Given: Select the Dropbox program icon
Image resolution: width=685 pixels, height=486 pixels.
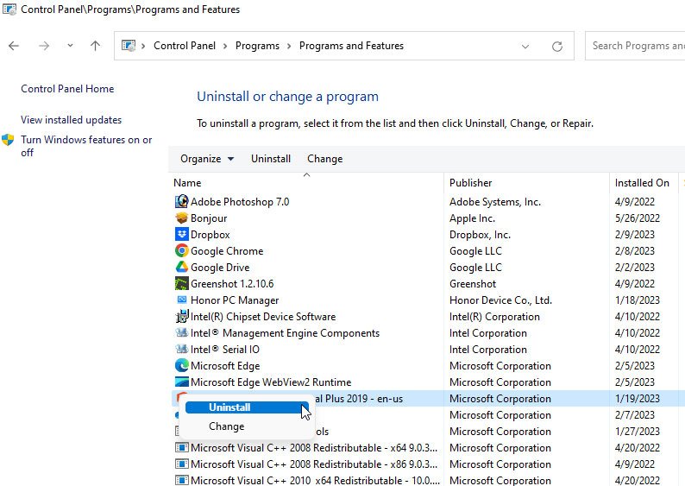Looking at the screenshot, I should tap(181, 235).
